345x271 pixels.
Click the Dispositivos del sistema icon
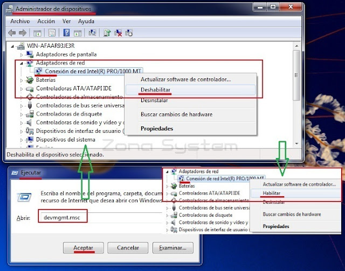coord(30,140)
